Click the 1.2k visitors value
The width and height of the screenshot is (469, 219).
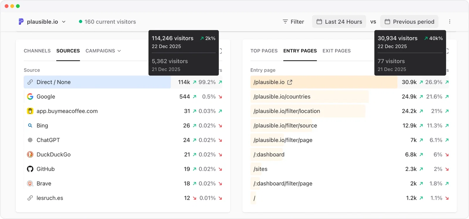411,198
